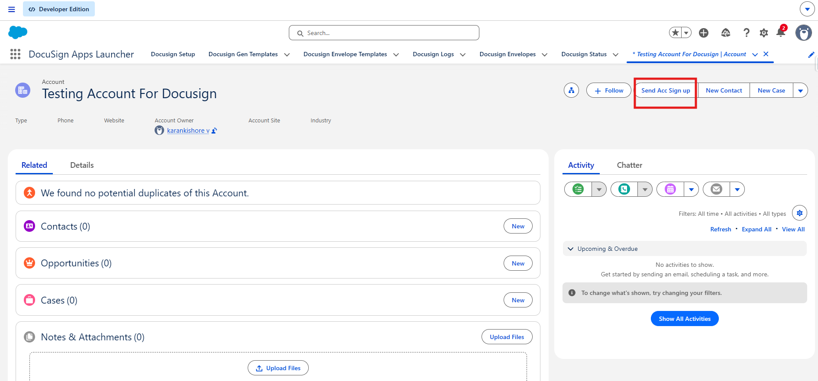Edit navigation bar pencil icon
Viewport: 818px width, 381px height.
pos(811,54)
